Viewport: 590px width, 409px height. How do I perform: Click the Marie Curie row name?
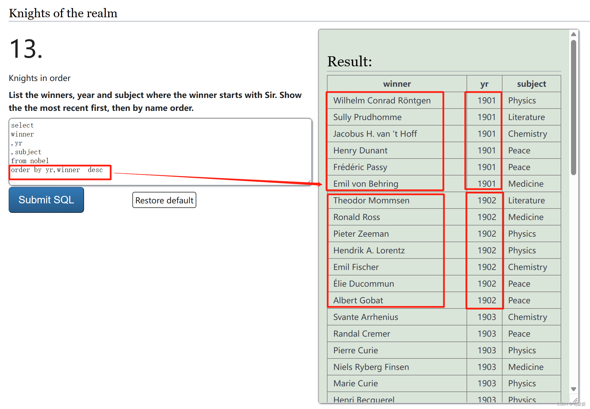pos(355,383)
